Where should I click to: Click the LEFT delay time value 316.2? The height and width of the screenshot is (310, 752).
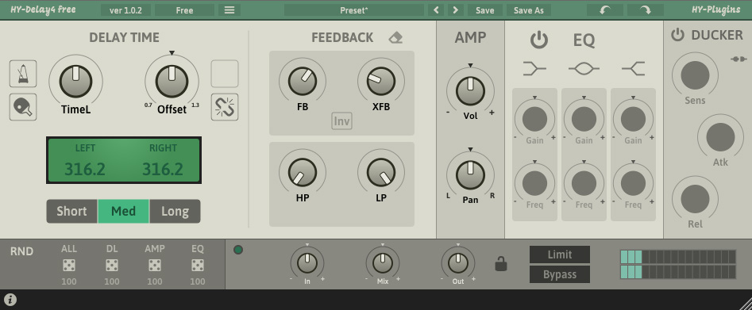(85, 169)
